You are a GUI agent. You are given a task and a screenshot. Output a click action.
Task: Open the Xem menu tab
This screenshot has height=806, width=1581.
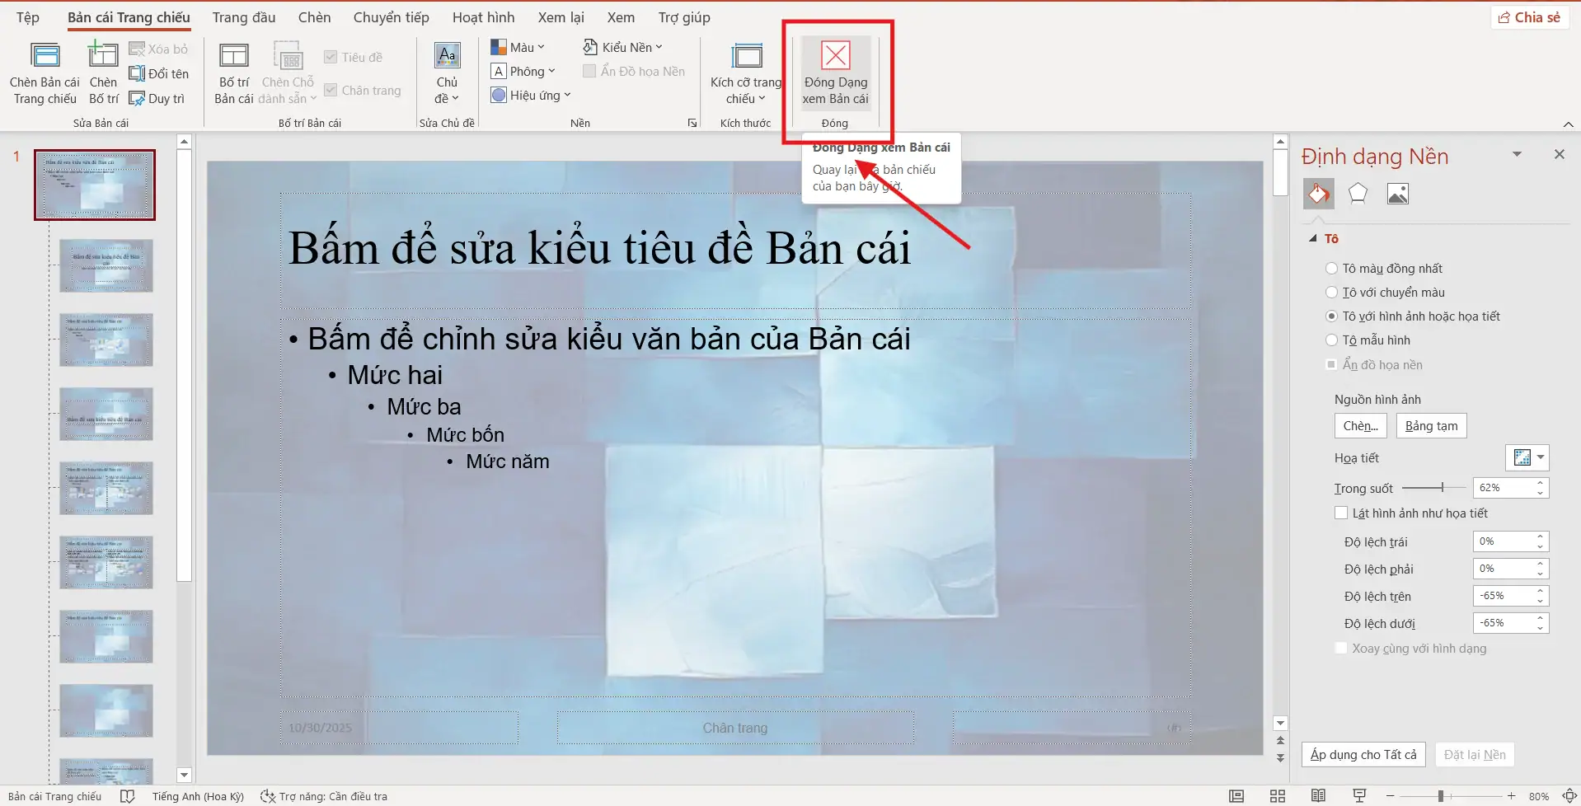620,16
